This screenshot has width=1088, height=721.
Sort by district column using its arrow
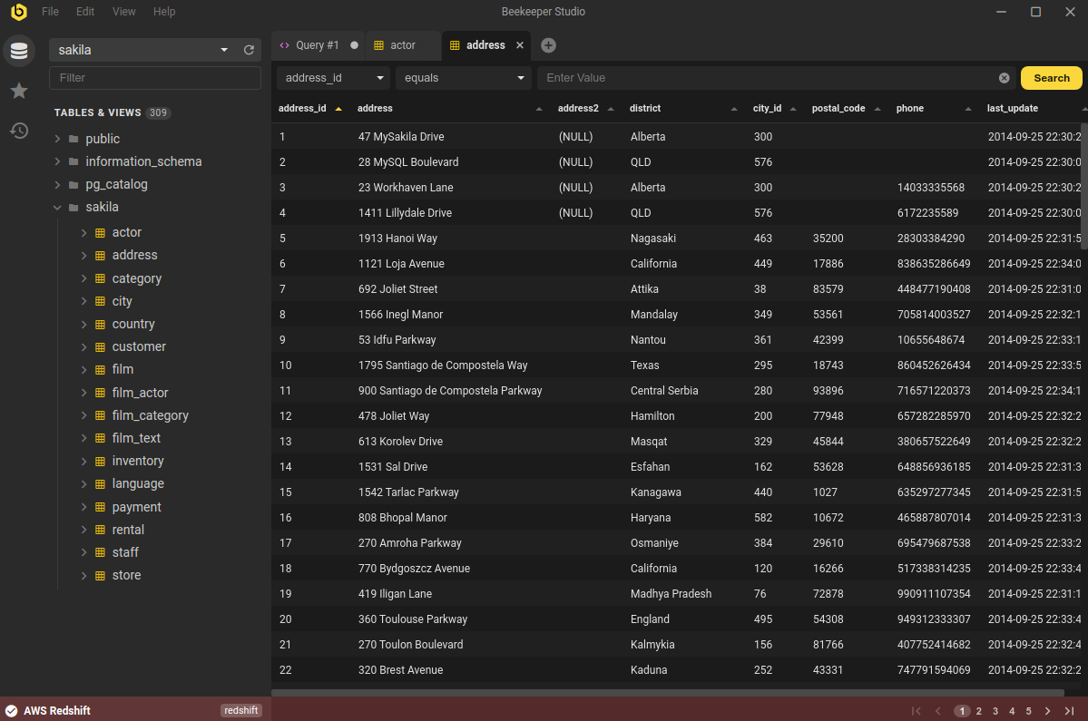734,109
